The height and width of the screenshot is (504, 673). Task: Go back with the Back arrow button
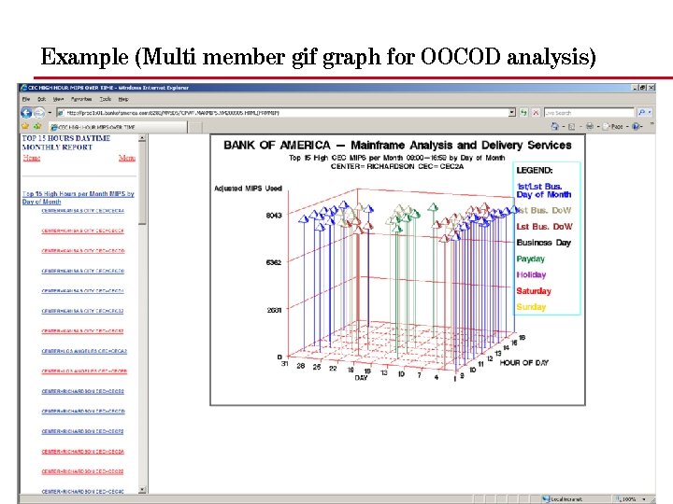click(26, 113)
